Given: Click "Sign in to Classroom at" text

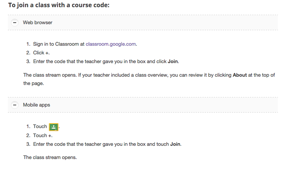Looking at the screenshot, I should 58,44.
